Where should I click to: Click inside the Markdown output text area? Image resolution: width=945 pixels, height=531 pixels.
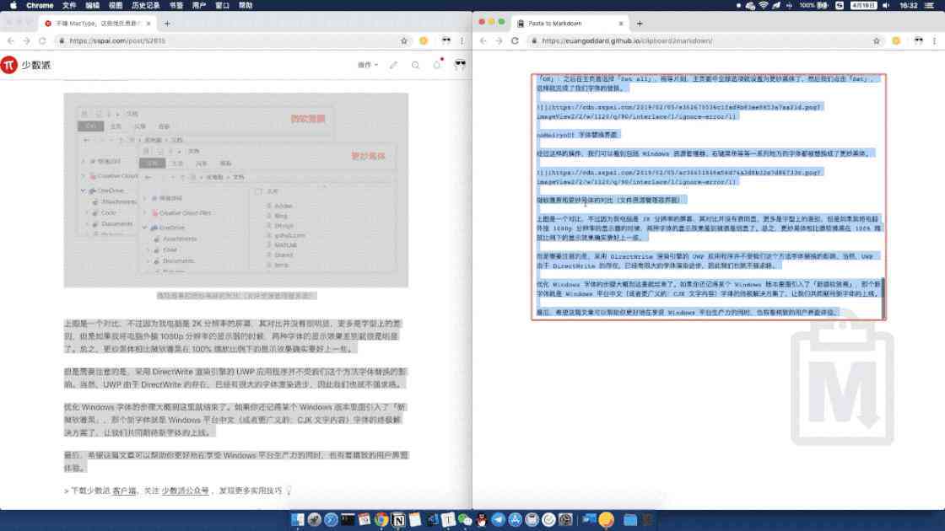709,196
